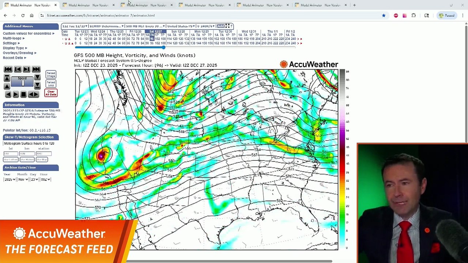The image size is (468, 263).
Task: Click the help question mark icon
Action: tap(231, 26)
